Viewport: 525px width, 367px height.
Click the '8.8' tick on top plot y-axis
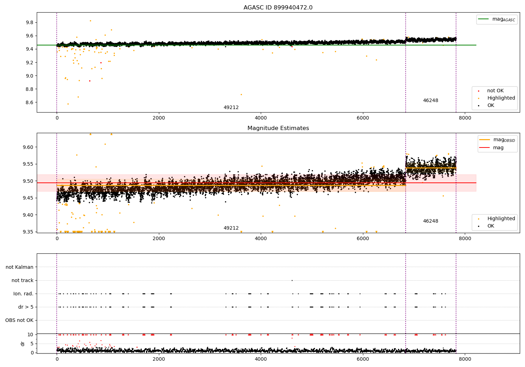[29, 89]
